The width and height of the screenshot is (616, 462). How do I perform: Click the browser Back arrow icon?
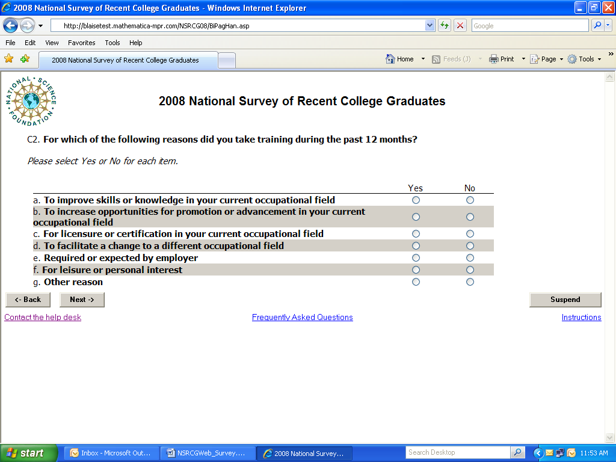(x=11, y=26)
